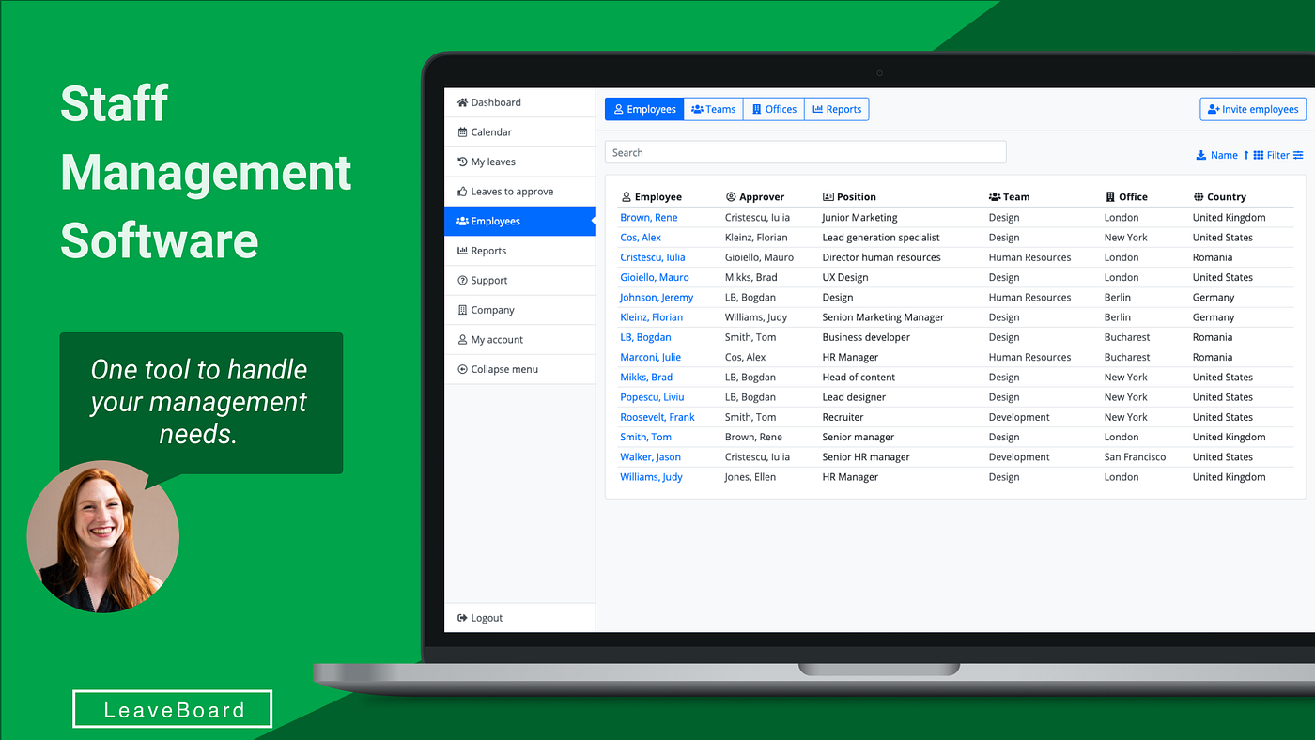Viewport: 1315px width, 740px height.
Task: Click the My leaves history icon
Action: coord(462,162)
